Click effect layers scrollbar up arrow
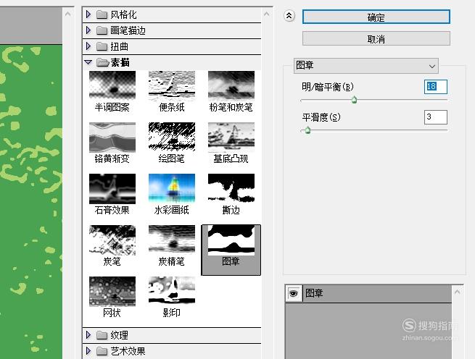The width and height of the screenshot is (475, 359). 457,292
